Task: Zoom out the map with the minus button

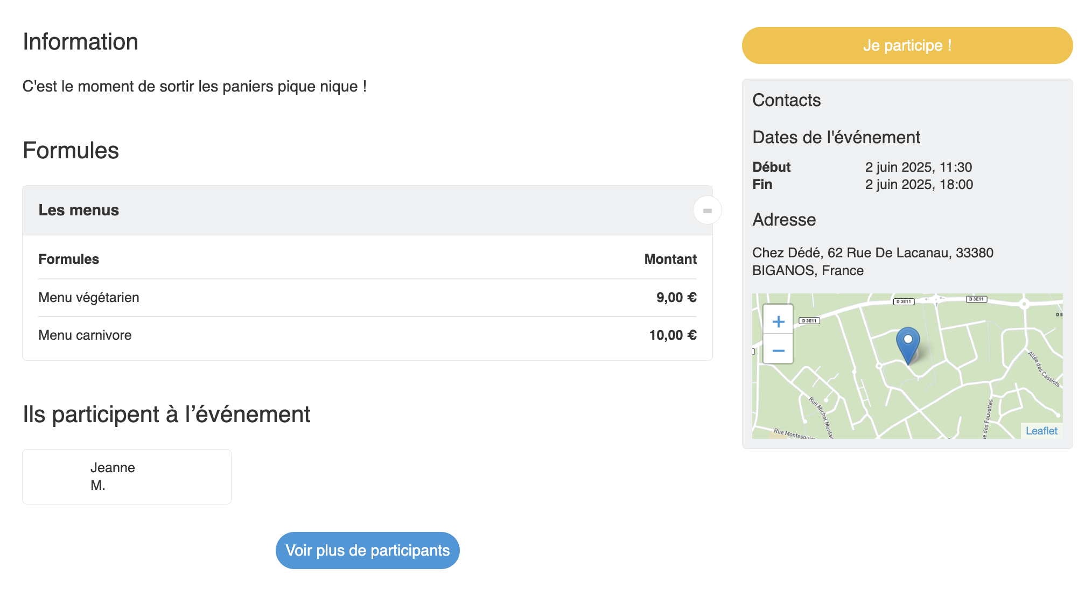Action: (778, 350)
